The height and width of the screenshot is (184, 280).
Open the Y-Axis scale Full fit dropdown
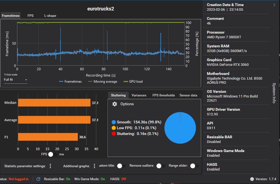coord(16,80)
